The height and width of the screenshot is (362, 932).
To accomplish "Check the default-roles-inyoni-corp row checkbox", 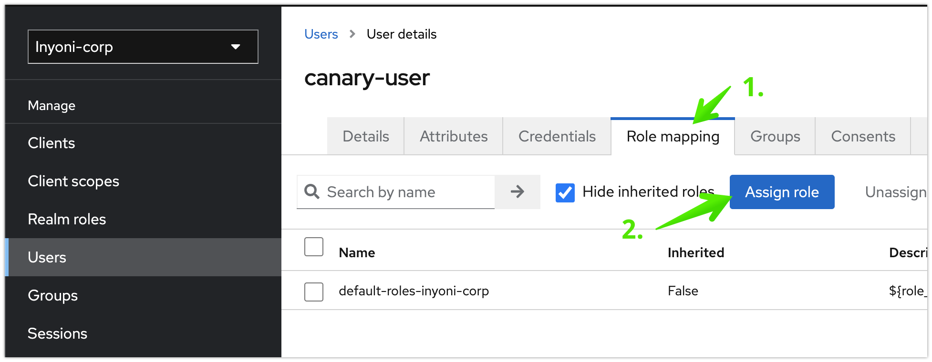I will point(314,292).
